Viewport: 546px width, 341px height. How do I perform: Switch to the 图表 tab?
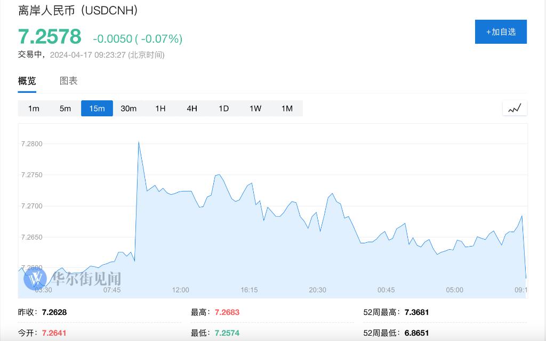pos(68,81)
